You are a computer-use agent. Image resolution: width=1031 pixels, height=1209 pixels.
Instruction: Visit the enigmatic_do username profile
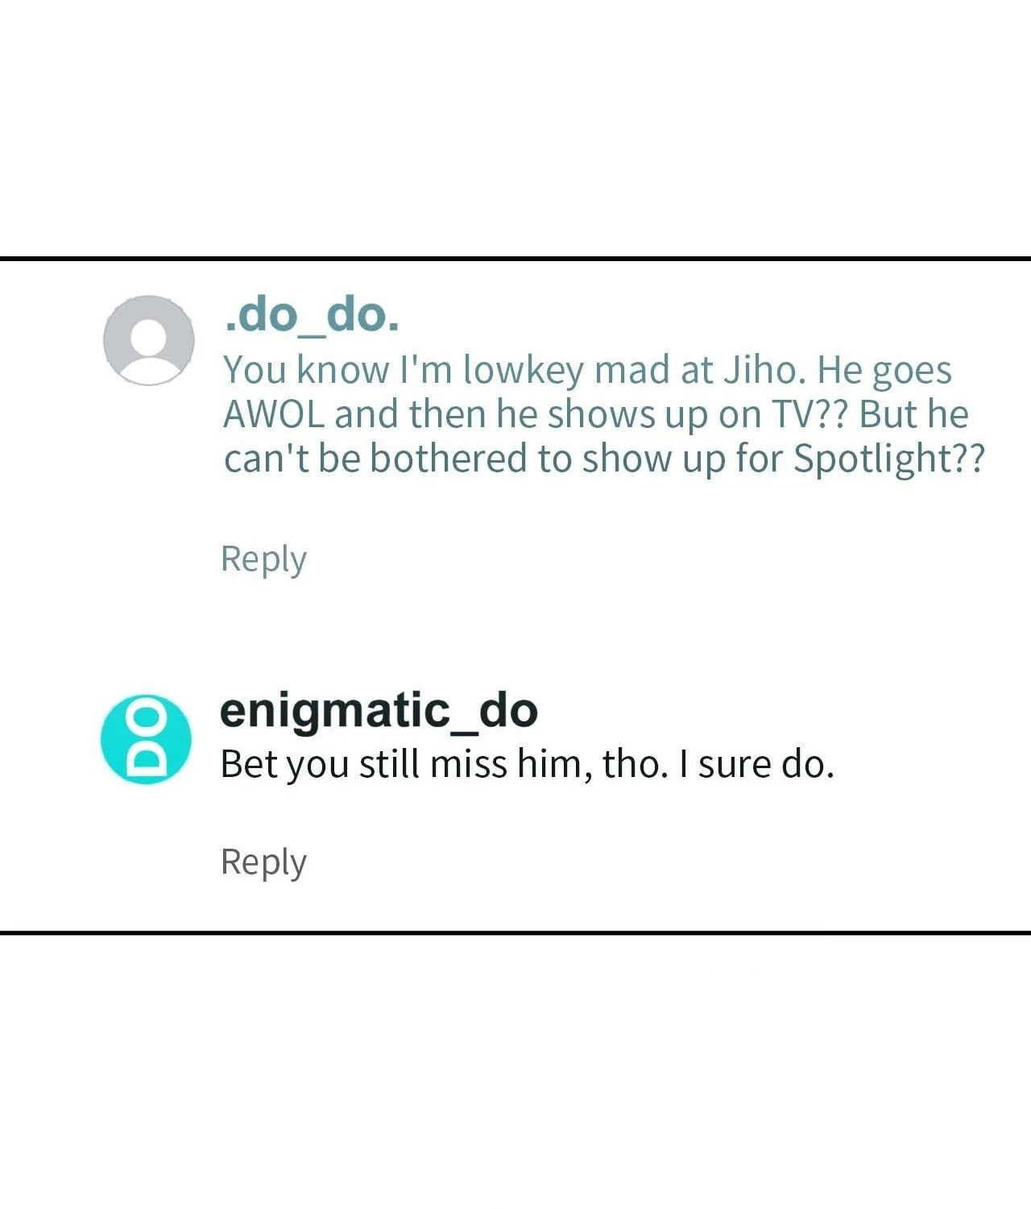[x=379, y=710]
